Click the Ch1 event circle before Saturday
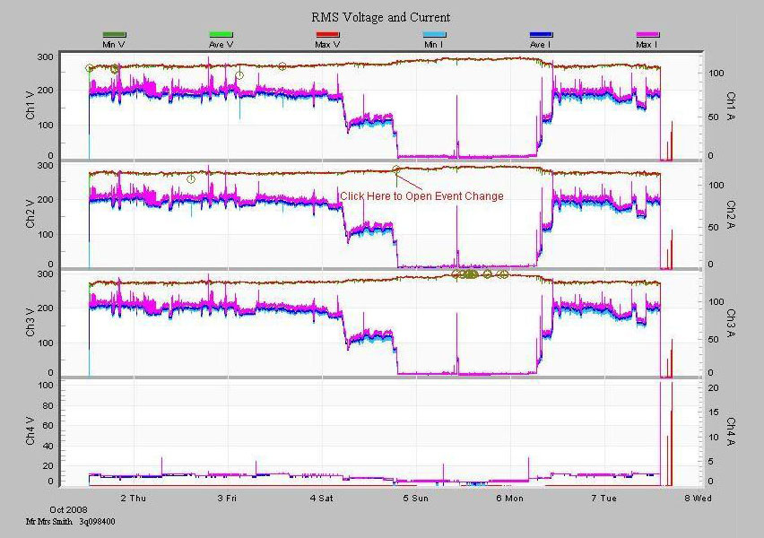The width and height of the screenshot is (764, 538). 282,66
